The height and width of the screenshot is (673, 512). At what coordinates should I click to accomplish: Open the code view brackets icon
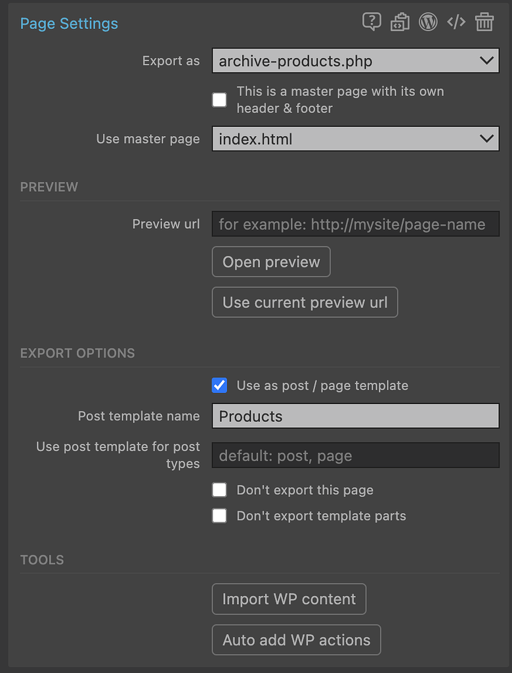(456, 22)
